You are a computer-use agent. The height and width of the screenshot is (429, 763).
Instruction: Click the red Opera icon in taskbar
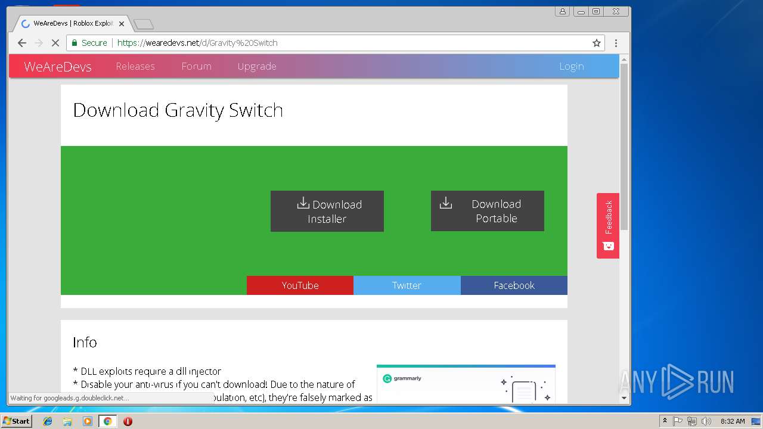[128, 421]
